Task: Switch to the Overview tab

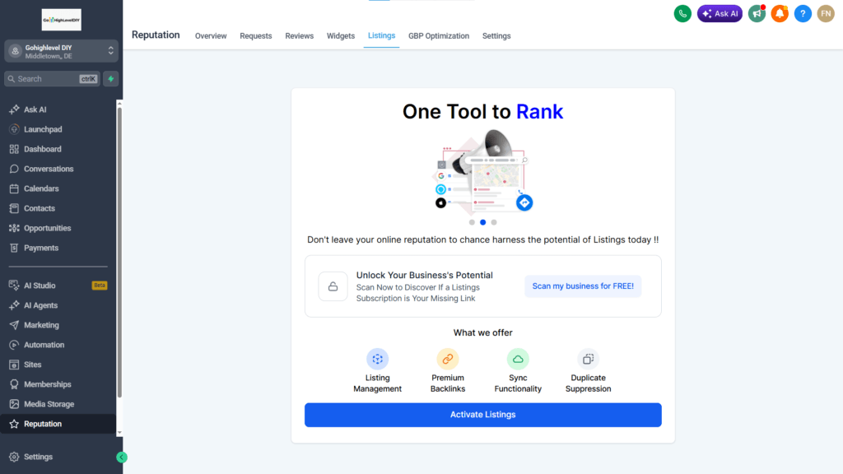Action: click(x=211, y=36)
